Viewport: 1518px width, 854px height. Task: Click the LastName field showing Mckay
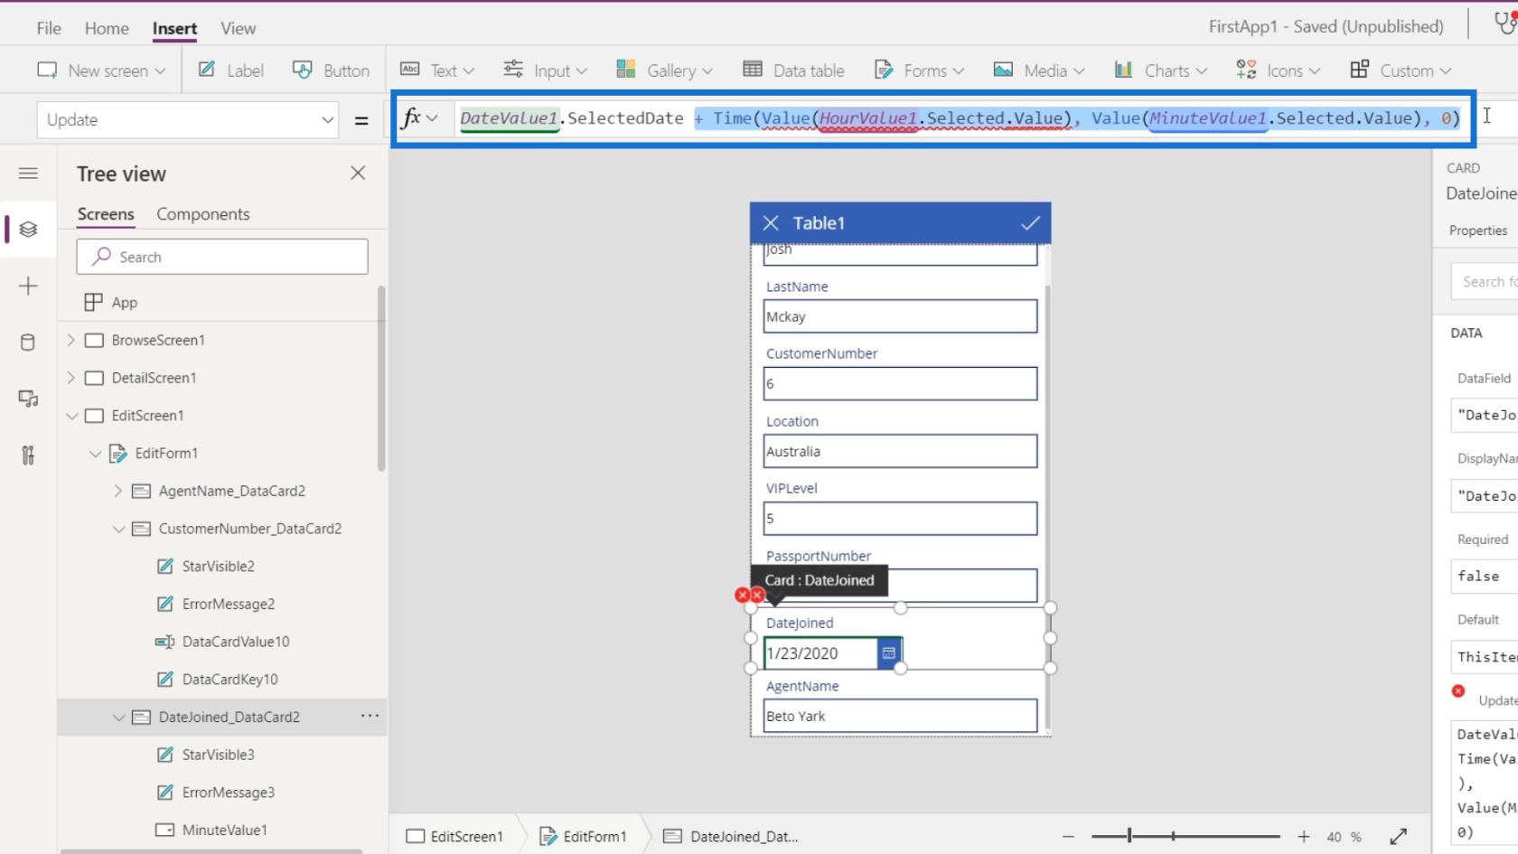[900, 316]
